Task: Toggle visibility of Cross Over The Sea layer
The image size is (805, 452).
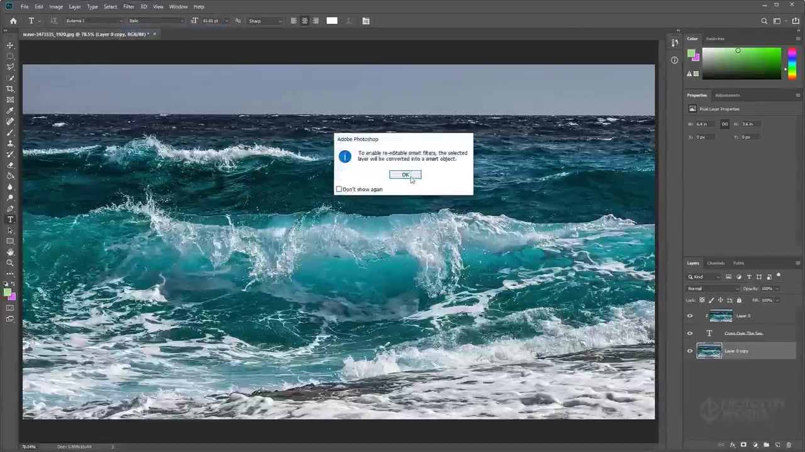Action: click(x=690, y=333)
